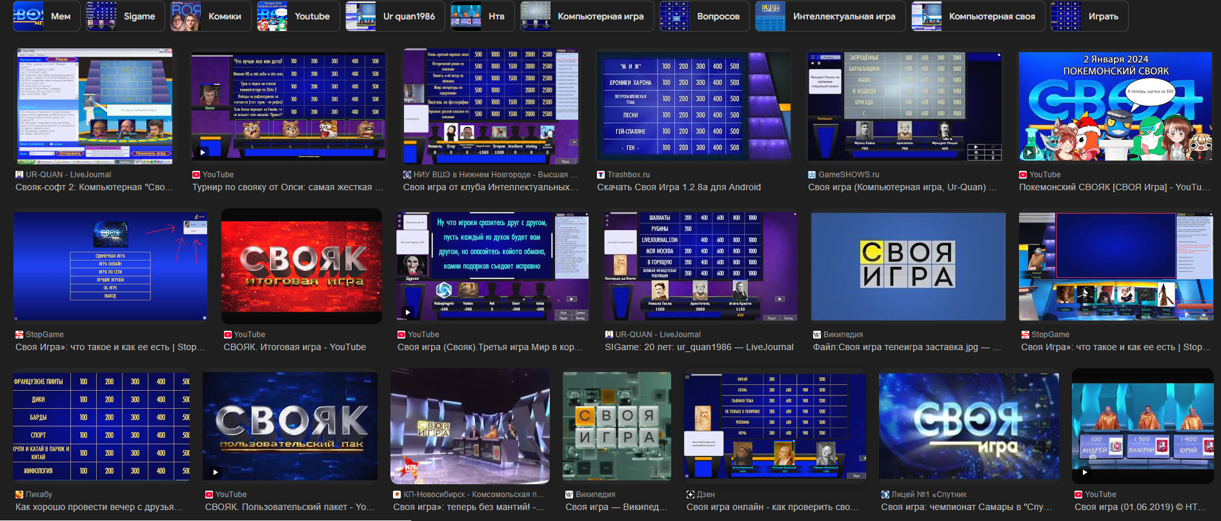Click "Своя игра онлайн - как проверить" link

pyautogui.click(x=772, y=507)
